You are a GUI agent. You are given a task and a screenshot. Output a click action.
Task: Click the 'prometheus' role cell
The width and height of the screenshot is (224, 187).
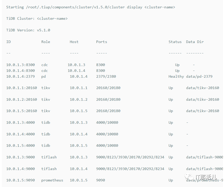coord(52,180)
